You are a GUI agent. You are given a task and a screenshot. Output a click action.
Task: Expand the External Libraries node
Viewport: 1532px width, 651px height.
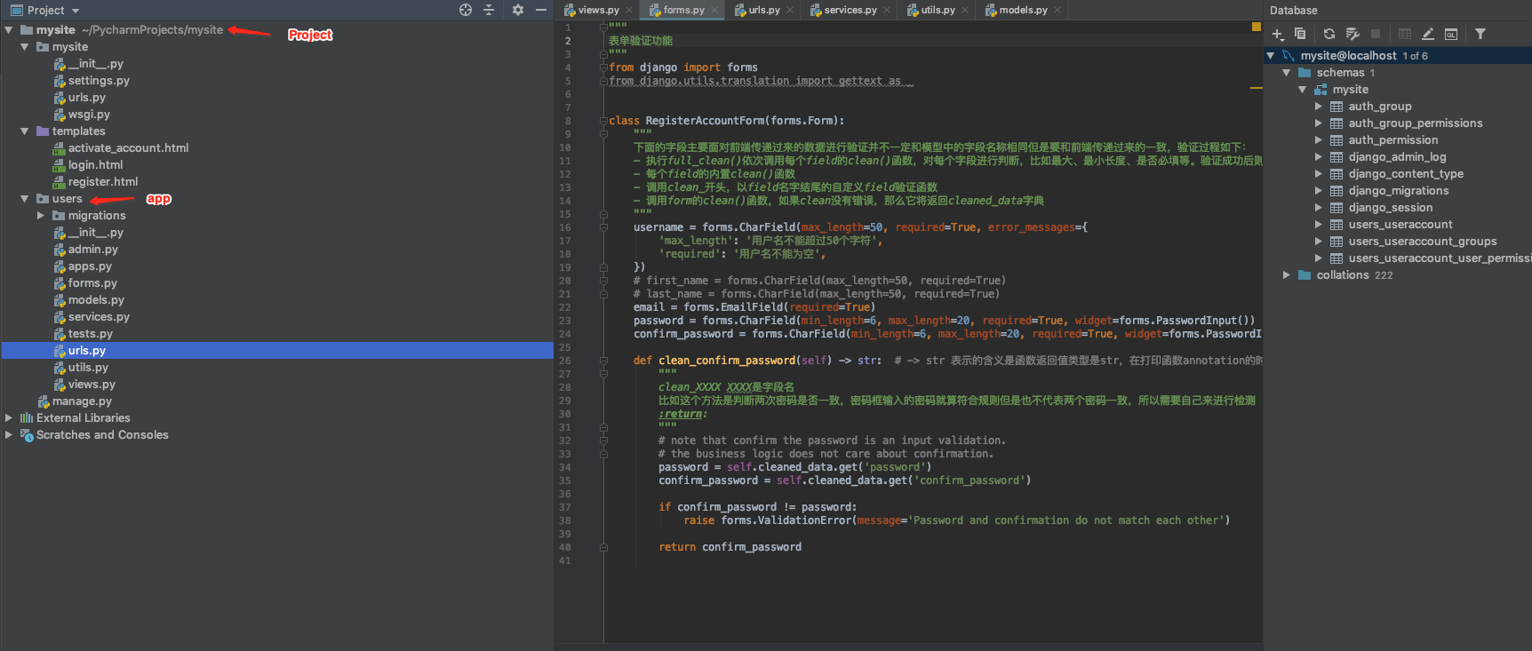pyautogui.click(x=9, y=418)
